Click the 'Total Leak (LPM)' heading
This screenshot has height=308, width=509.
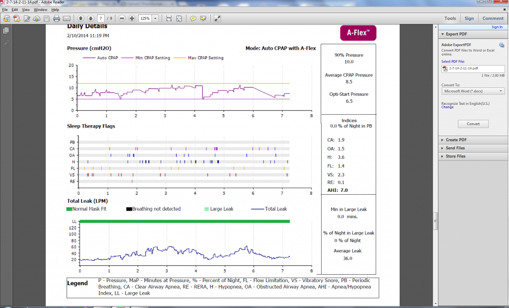[x=87, y=201]
